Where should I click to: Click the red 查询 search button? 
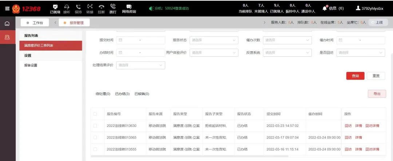click(x=355, y=76)
